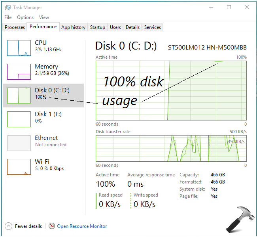Screen dimensions: 257x237
Task: Click the Disk 1 (F:) 0% label
Action: [48, 117]
